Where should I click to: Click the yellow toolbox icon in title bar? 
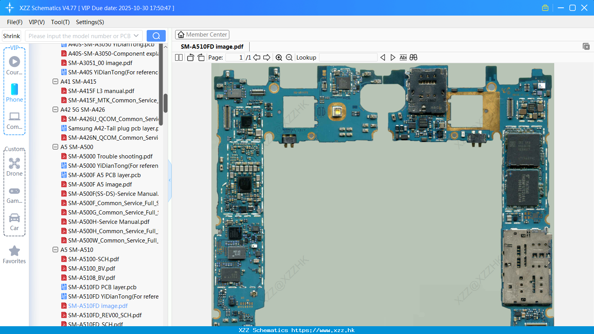[x=545, y=8]
